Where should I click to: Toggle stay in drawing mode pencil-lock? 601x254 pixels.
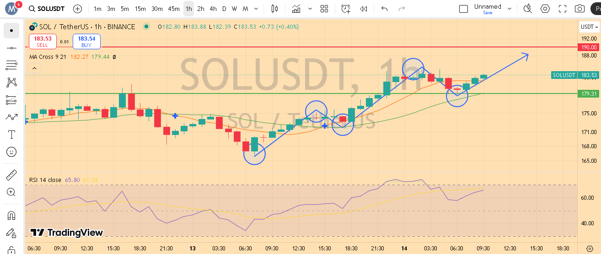(11, 233)
